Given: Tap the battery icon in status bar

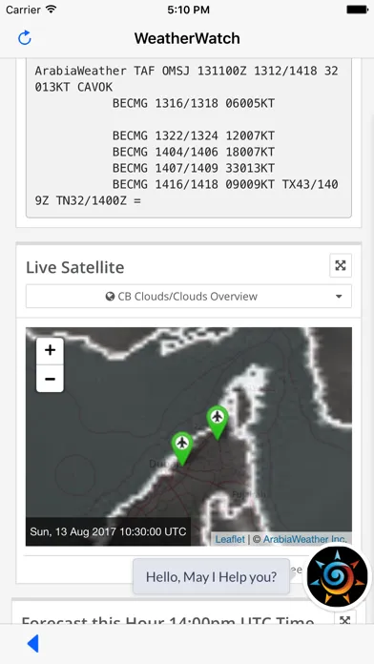Looking at the screenshot, I should coord(357,10).
